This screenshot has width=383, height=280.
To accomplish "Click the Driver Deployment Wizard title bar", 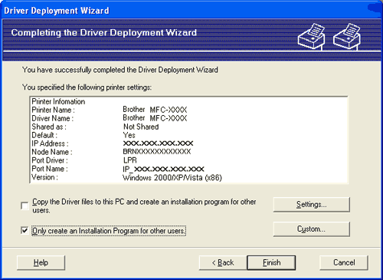I will (191, 11).
